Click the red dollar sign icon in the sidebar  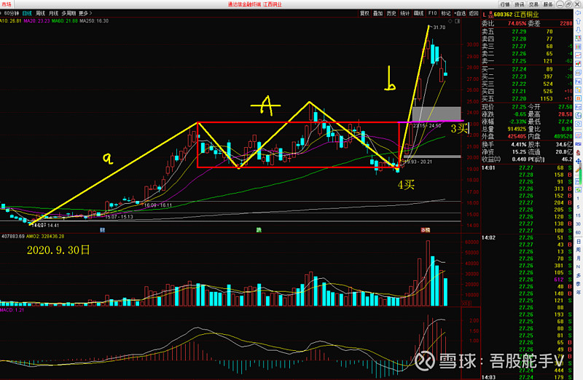578,152
